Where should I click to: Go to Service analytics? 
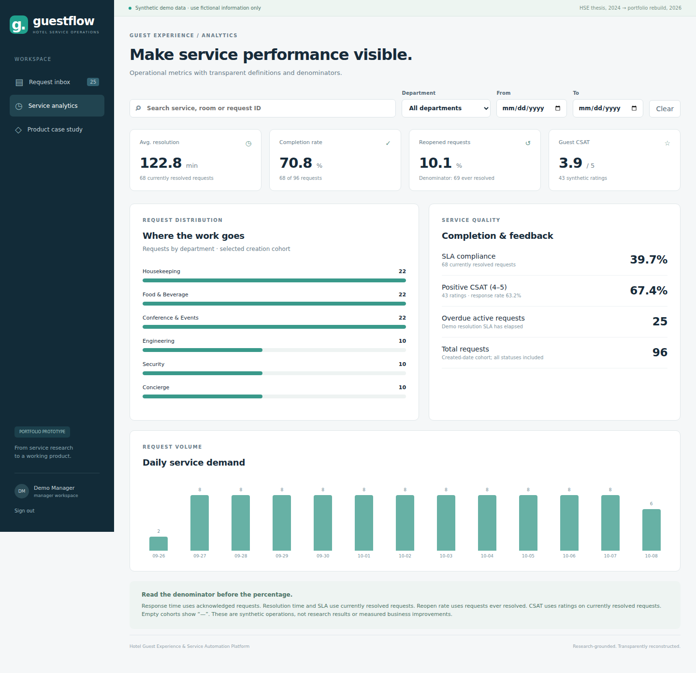[x=57, y=106]
